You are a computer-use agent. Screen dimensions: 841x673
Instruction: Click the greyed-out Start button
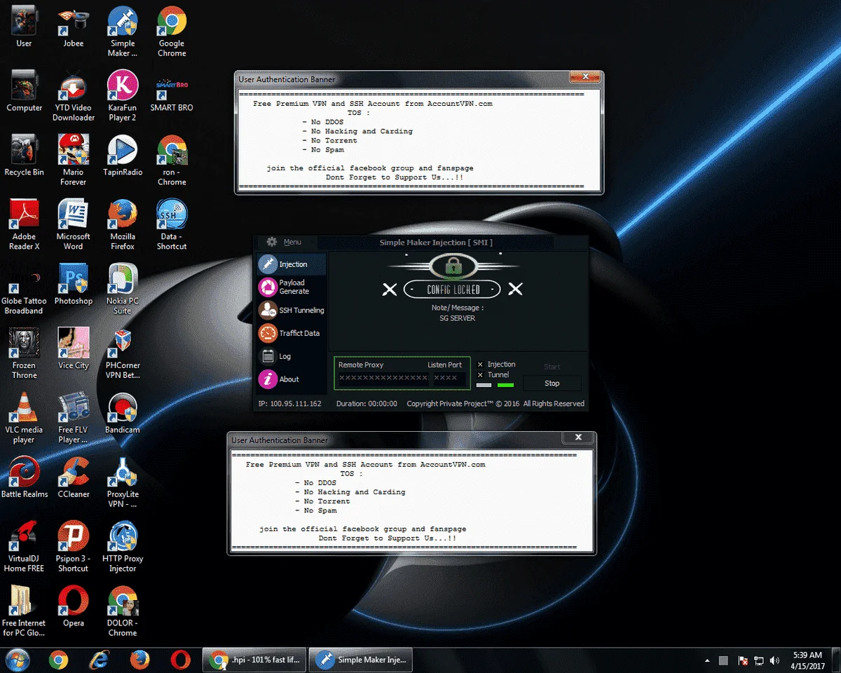click(x=552, y=367)
